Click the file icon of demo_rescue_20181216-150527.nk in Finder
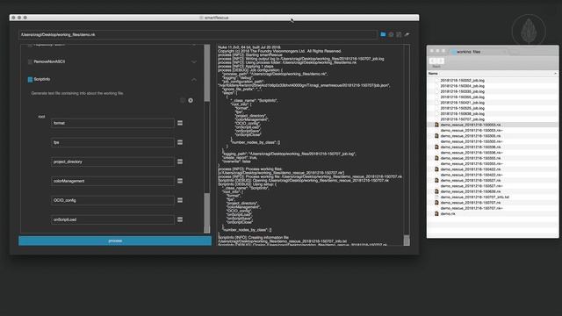The height and width of the screenshot is (316, 562). click(436, 180)
